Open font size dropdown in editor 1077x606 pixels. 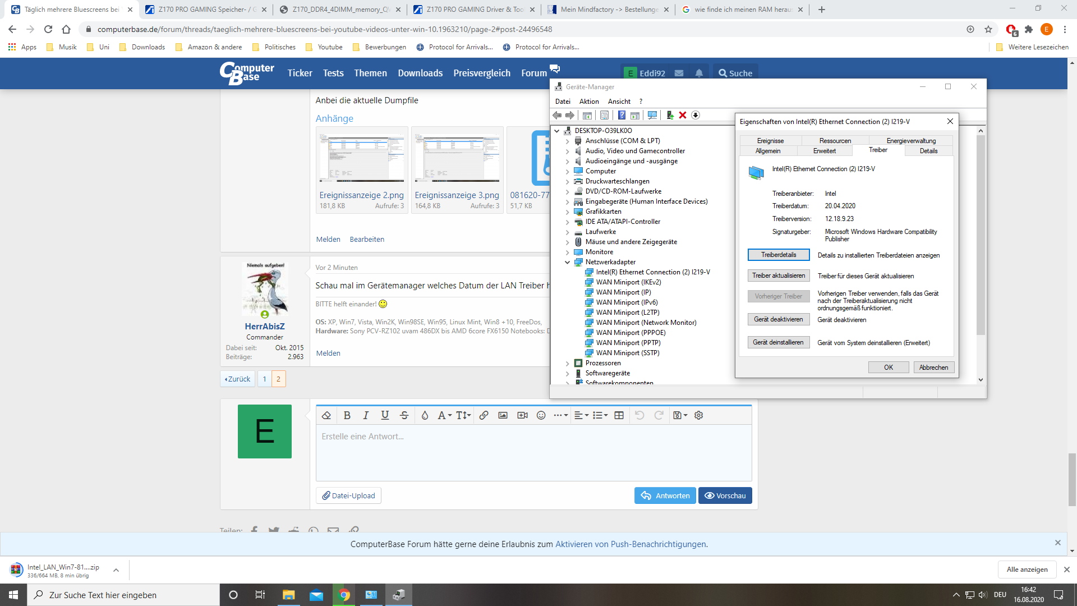pos(463,415)
